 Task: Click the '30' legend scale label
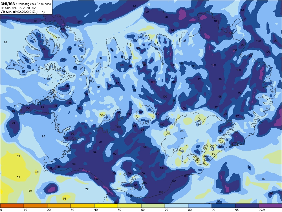coord(72,210)
